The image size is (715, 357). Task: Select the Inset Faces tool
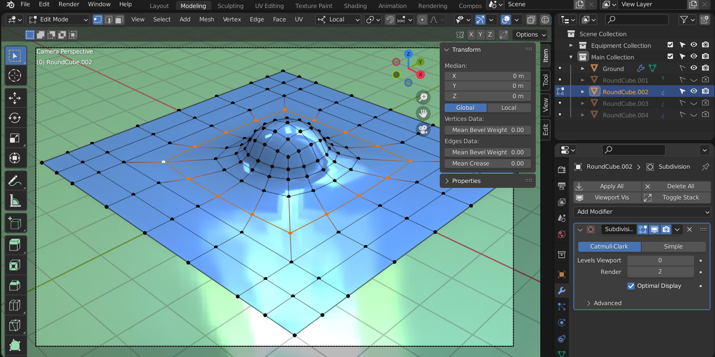[x=15, y=265]
